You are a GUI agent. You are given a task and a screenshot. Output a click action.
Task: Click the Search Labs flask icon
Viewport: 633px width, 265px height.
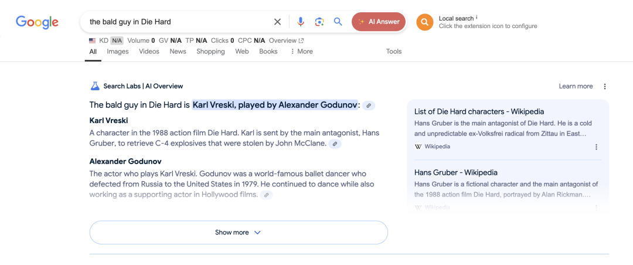(x=95, y=86)
